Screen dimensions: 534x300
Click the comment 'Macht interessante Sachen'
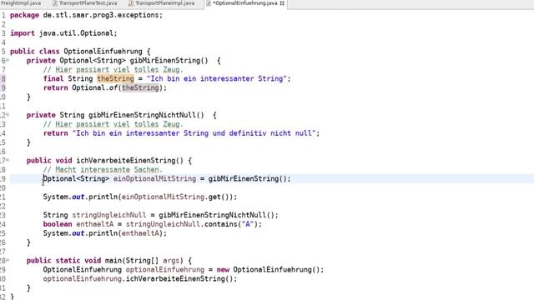(x=103, y=169)
